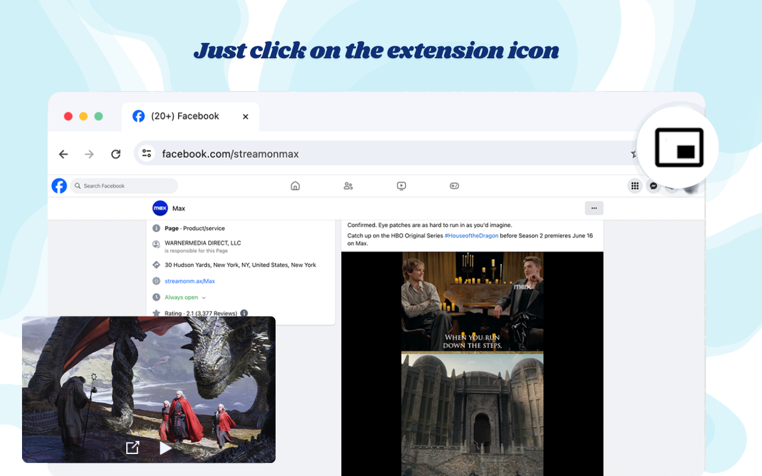Click the Gaming icon on the navbar

454,186
